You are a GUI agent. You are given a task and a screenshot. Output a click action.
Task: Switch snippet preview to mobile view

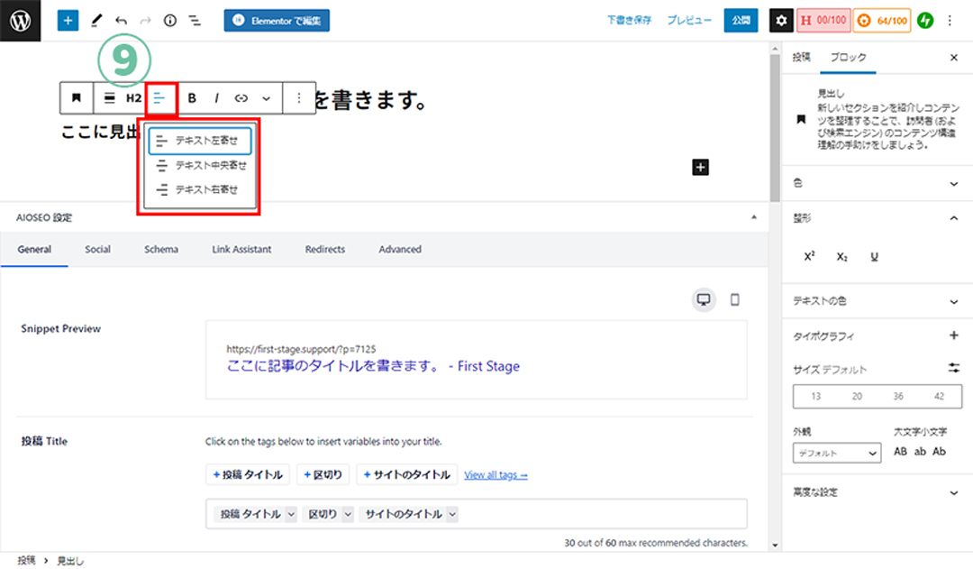pyautogui.click(x=734, y=299)
